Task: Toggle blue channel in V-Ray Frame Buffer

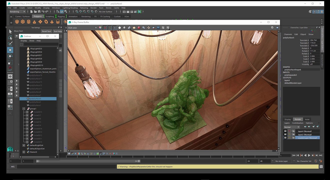Action: click(115, 28)
